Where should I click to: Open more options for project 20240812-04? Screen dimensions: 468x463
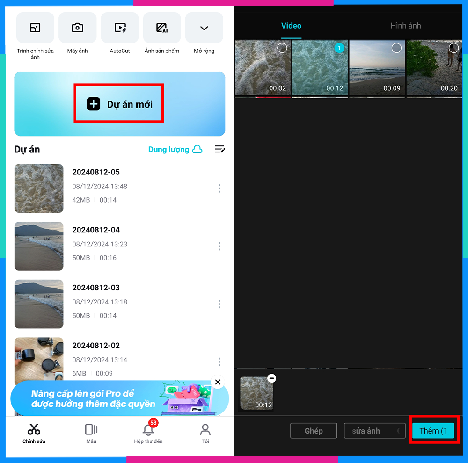[x=219, y=246]
